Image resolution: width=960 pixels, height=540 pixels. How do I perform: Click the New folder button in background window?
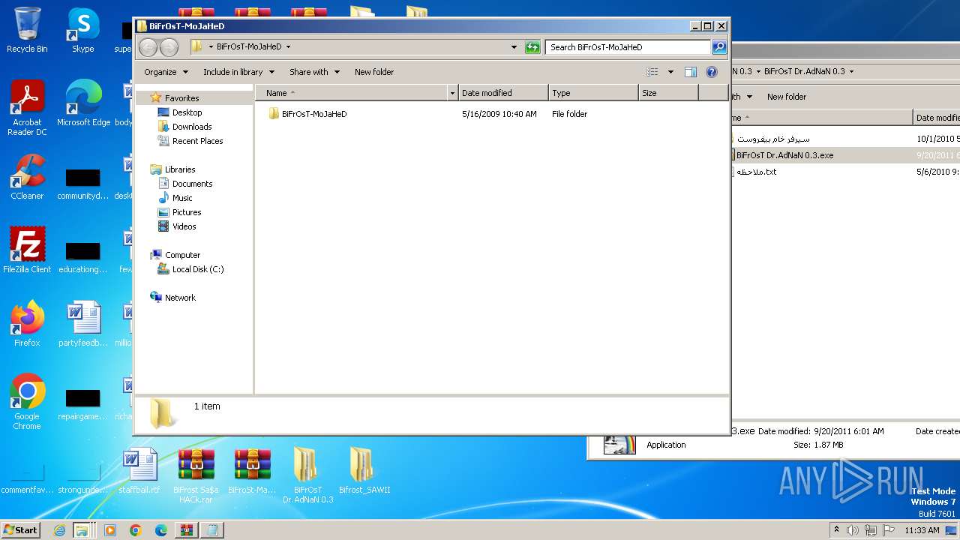pyautogui.click(x=787, y=97)
